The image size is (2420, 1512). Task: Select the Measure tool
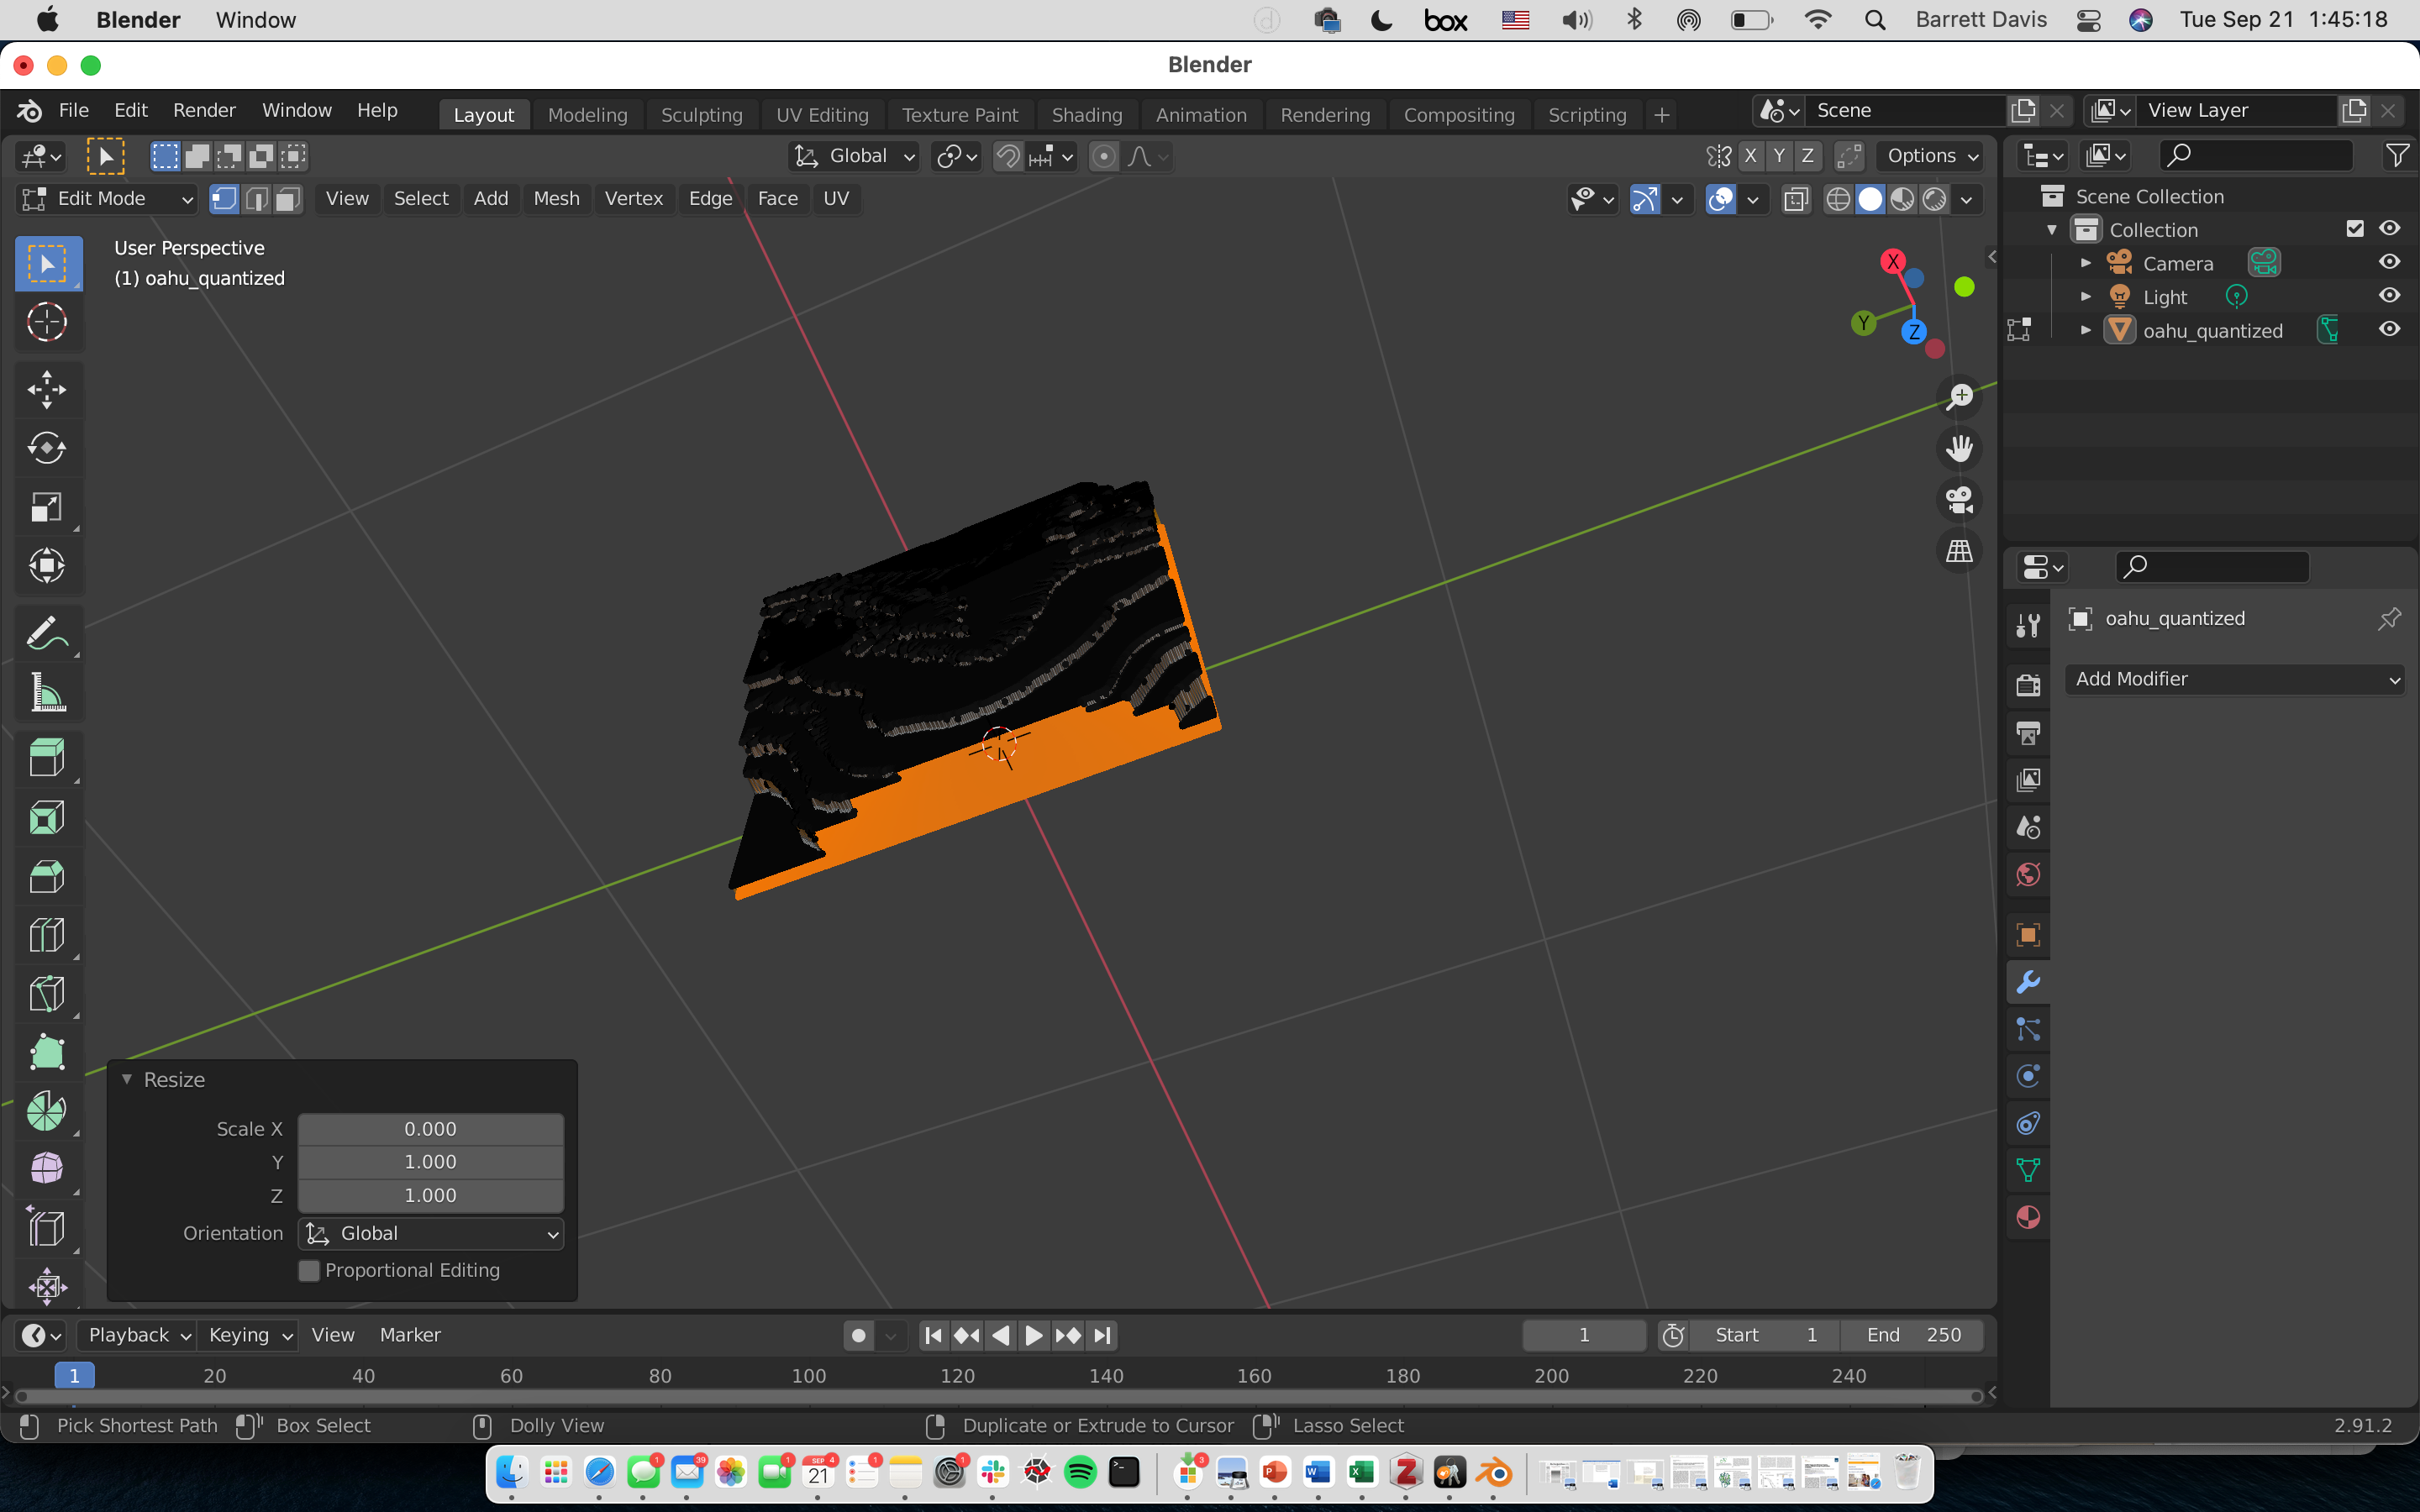(x=47, y=693)
